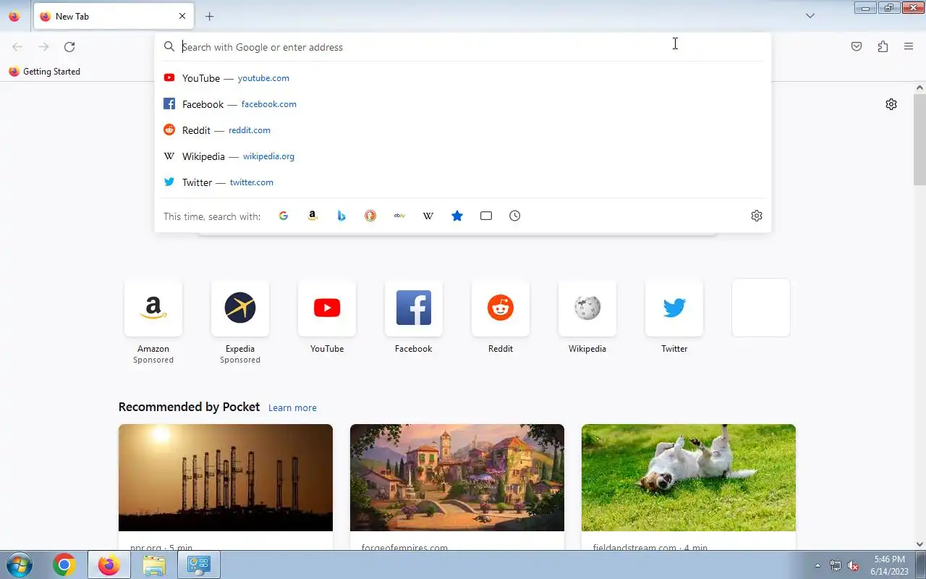The image size is (926, 579).
Task: Open the fieldandstream.com dog story image
Action: [689, 478]
